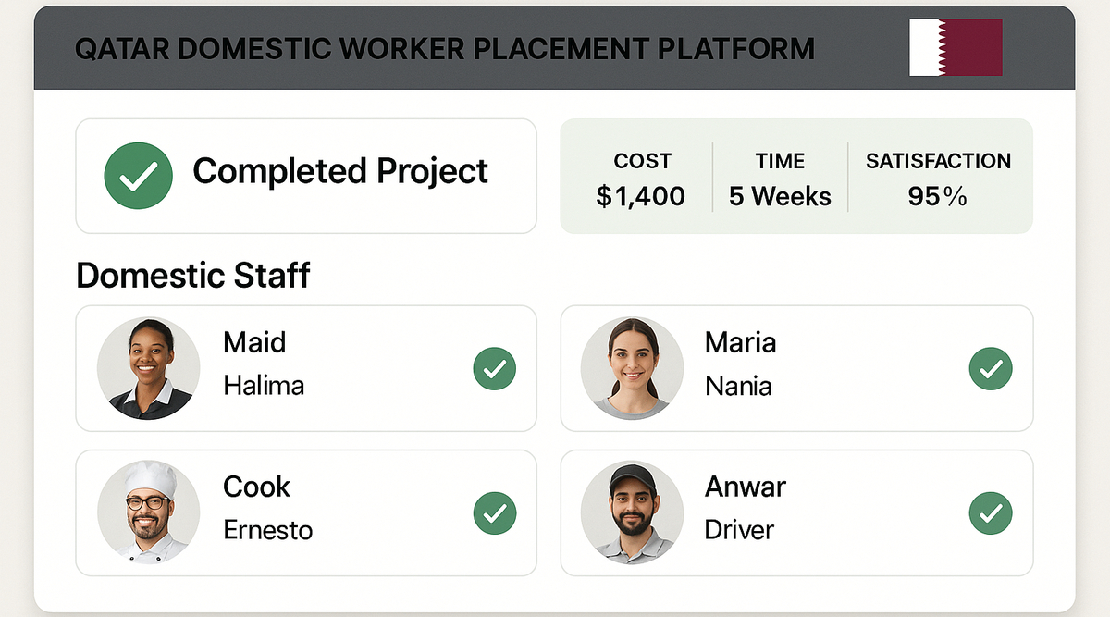1110x617 pixels.
Task: Click the Qatar flag icon
Action: click(x=956, y=47)
